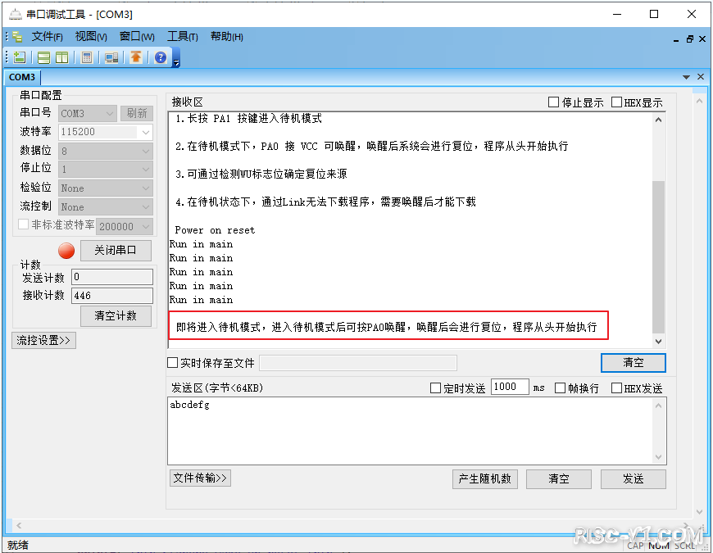
Task: Tile windows vertically via toolbar icon
Action: pos(61,57)
